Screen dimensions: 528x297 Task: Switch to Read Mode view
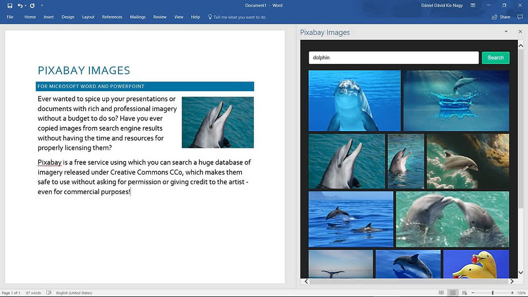tap(441, 293)
